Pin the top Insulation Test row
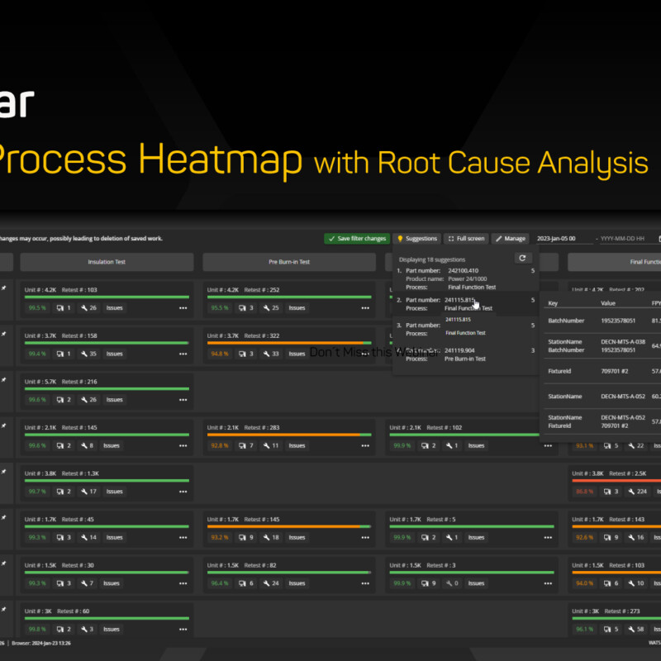This screenshot has height=661, width=661. [3, 287]
